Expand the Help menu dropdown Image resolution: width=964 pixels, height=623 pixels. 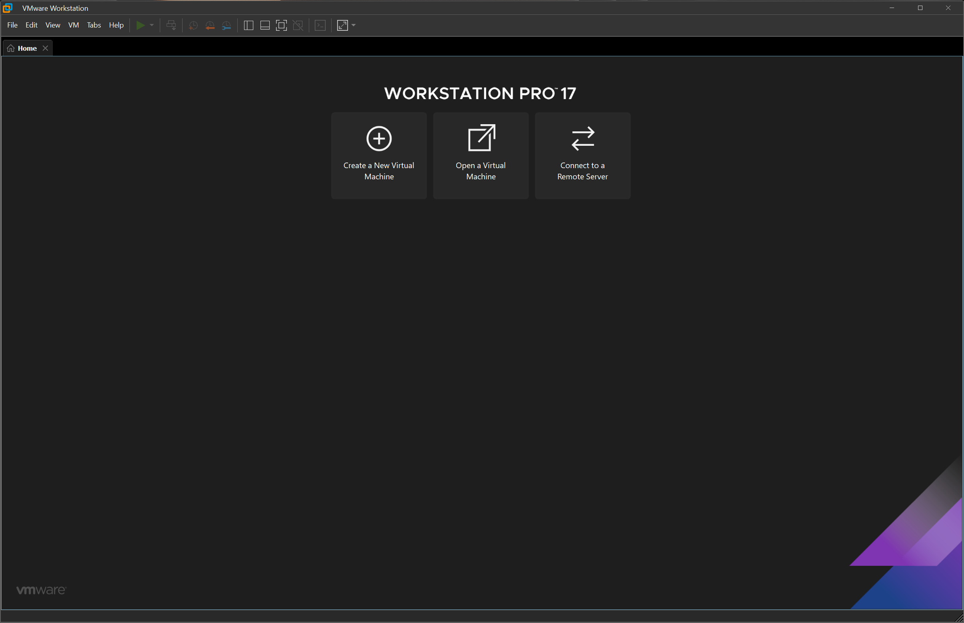click(x=115, y=25)
